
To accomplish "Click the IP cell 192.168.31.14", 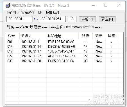I will (31, 47).
